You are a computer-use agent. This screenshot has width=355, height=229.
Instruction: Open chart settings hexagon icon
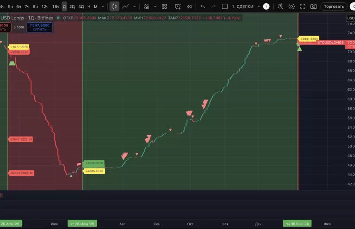pyautogui.click(x=291, y=6)
